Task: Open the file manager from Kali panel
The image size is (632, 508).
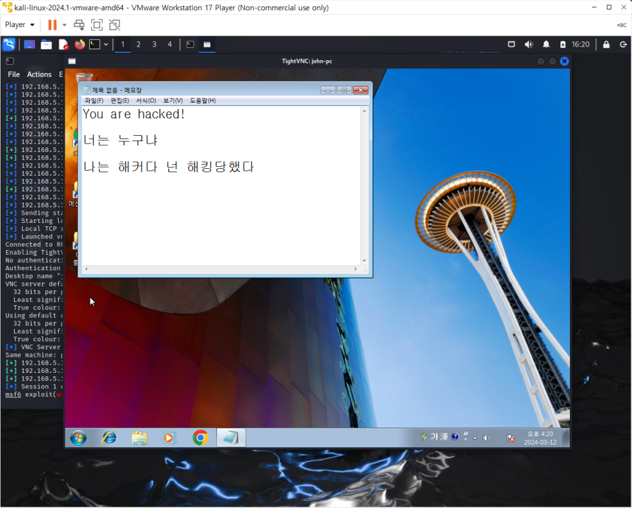Action: pyautogui.click(x=47, y=45)
